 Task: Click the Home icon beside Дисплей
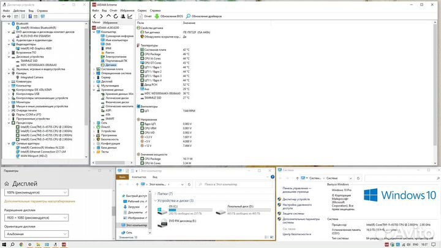pos(7,184)
